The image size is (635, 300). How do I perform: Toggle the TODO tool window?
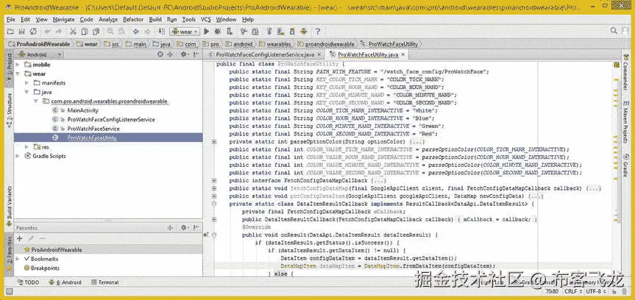click(x=29, y=282)
